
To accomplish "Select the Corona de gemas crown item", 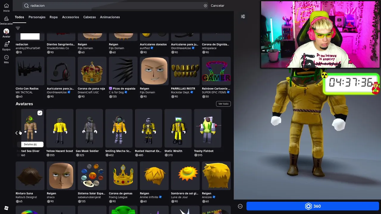I will (123, 176).
